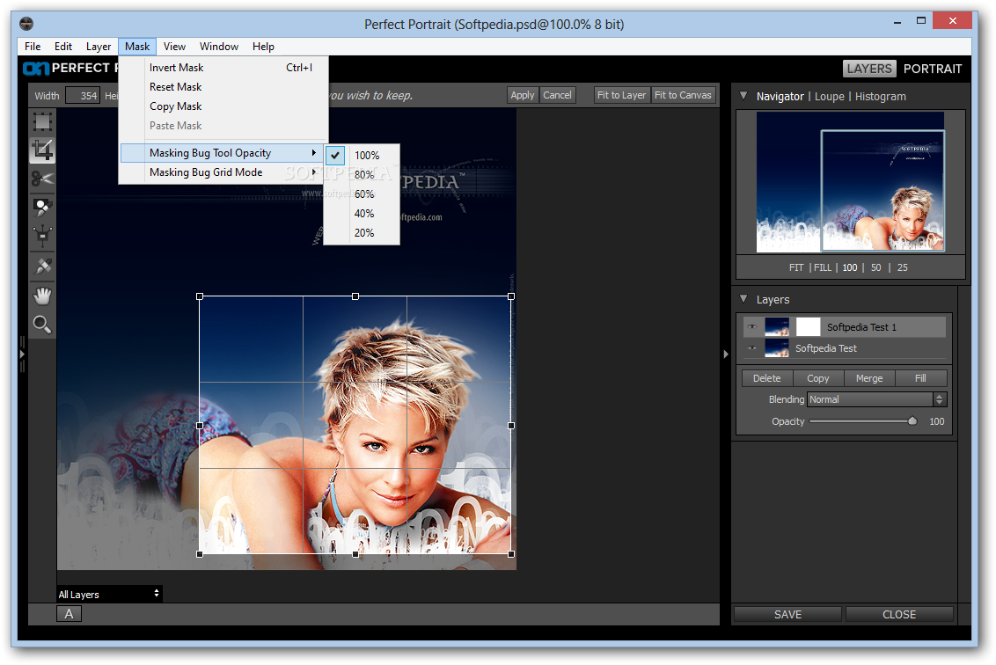Select the Softpedia Test 1 layer thumbnail

click(x=777, y=326)
